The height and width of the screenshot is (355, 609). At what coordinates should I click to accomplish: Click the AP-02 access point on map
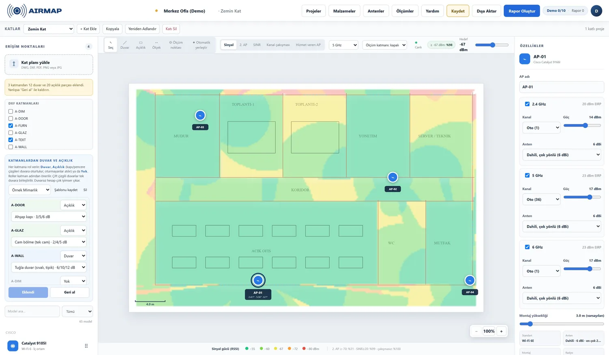(x=393, y=177)
